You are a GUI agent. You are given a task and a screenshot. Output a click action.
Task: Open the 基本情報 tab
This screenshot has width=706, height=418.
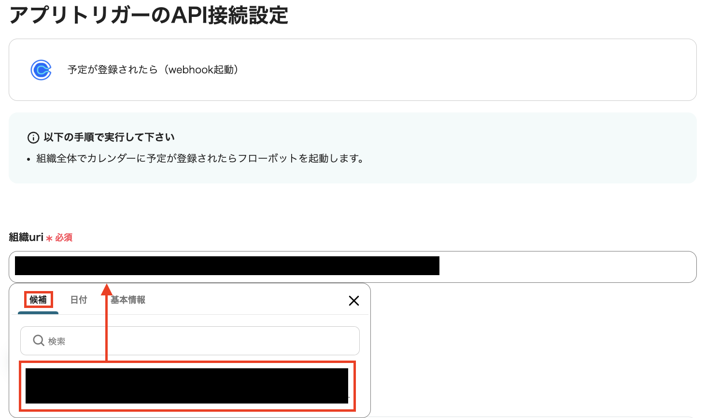[x=127, y=299]
